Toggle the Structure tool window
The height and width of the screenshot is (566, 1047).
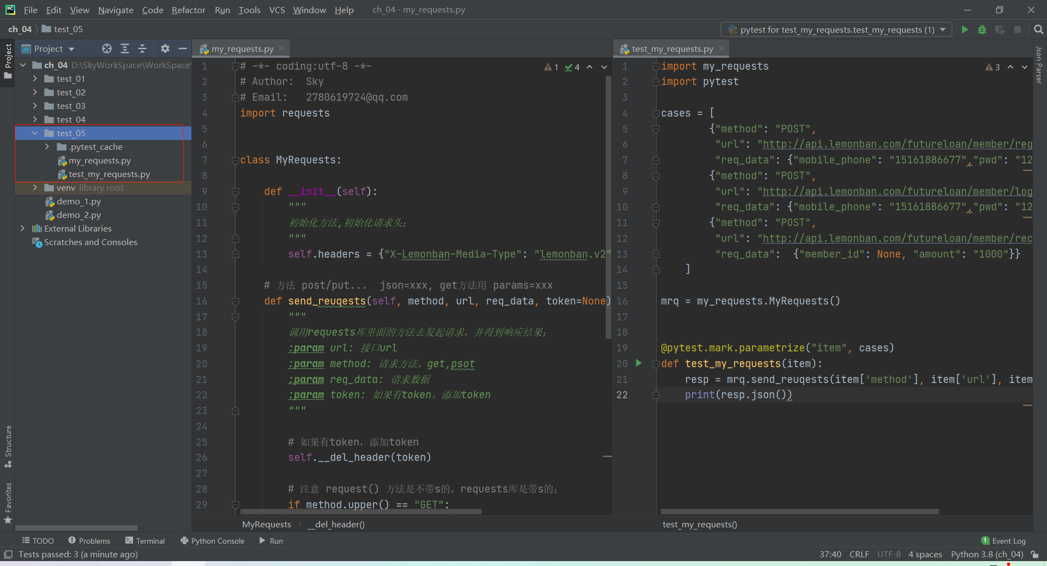click(x=8, y=445)
